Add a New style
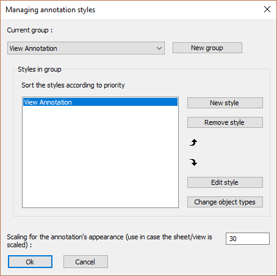Image resolution: width=277 pixels, height=276 pixels. (225, 103)
